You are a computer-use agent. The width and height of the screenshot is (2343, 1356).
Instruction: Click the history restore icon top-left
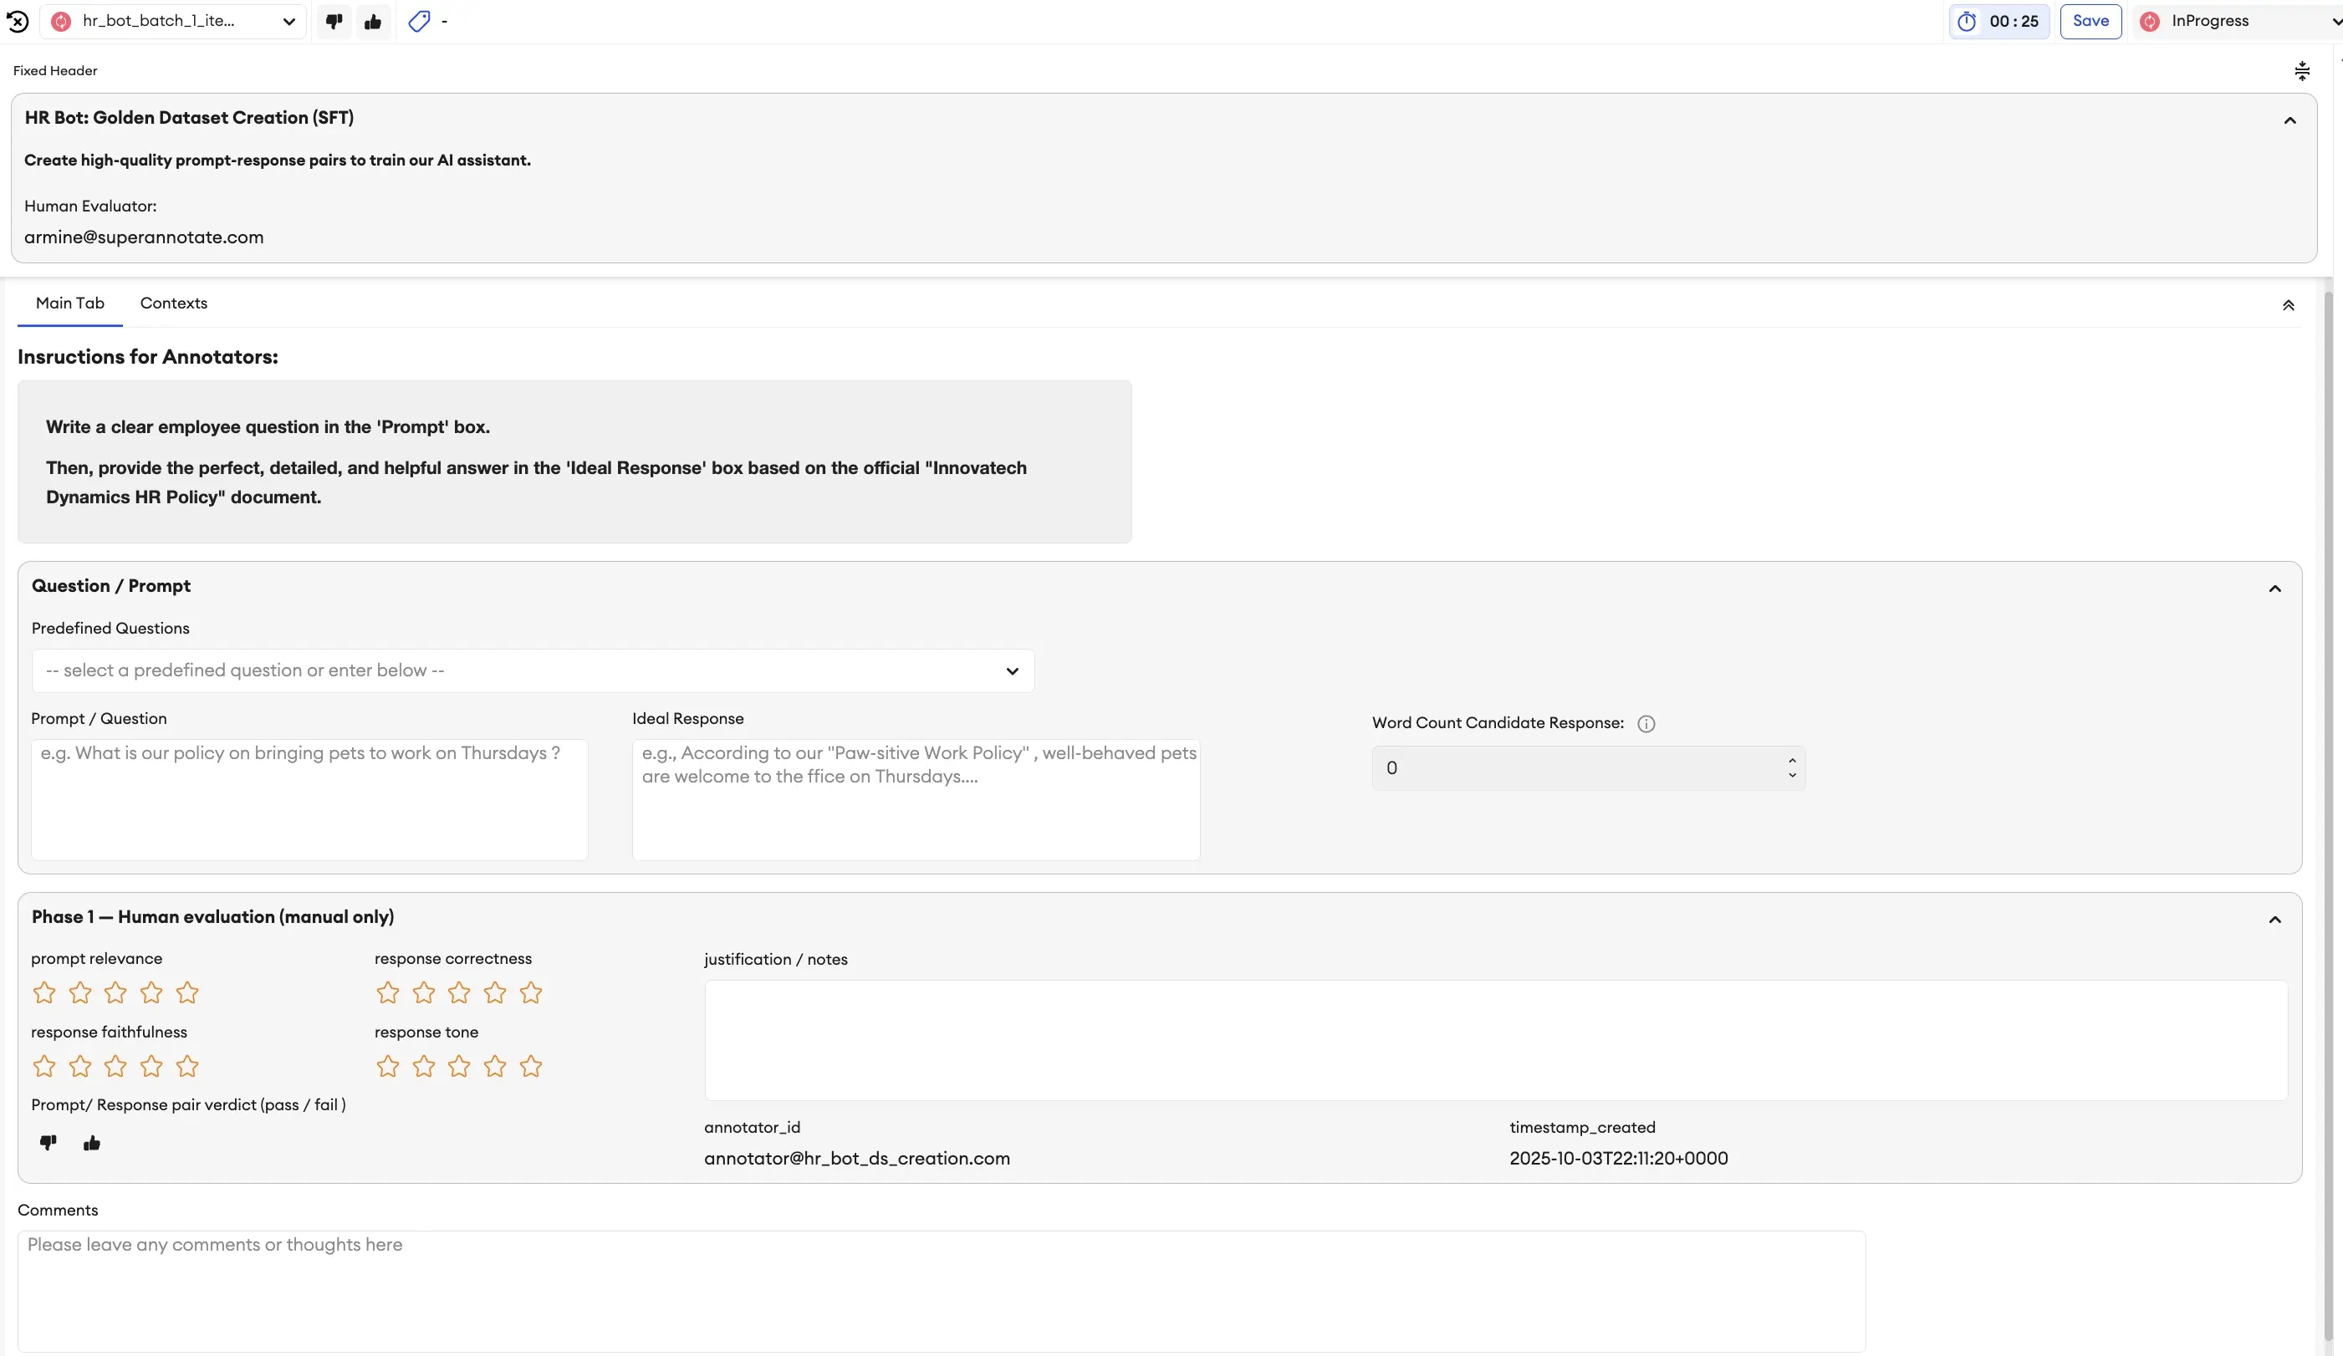[x=18, y=20]
